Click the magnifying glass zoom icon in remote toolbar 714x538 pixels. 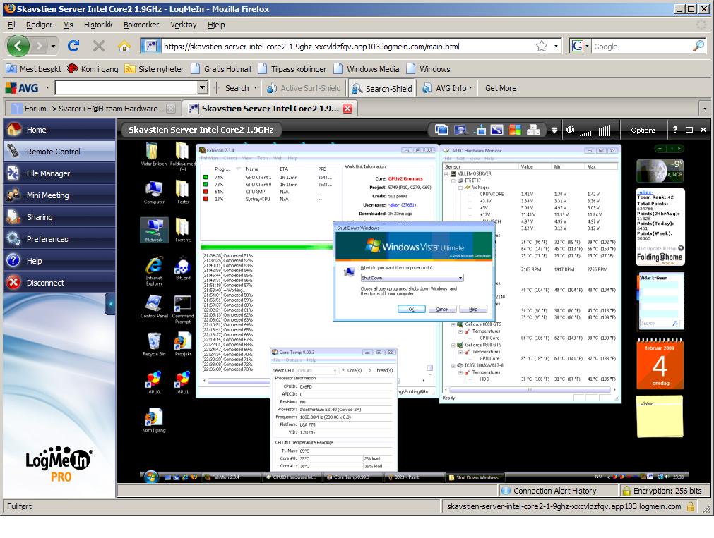click(x=460, y=130)
